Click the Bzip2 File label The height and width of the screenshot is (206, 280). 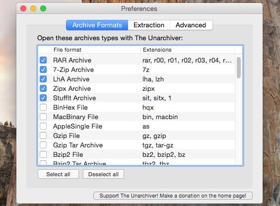[68, 155]
